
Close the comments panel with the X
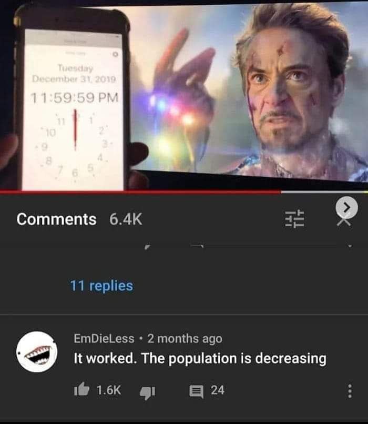tap(344, 222)
